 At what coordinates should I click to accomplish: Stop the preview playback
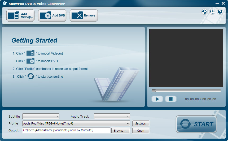[x=171, y=99]
